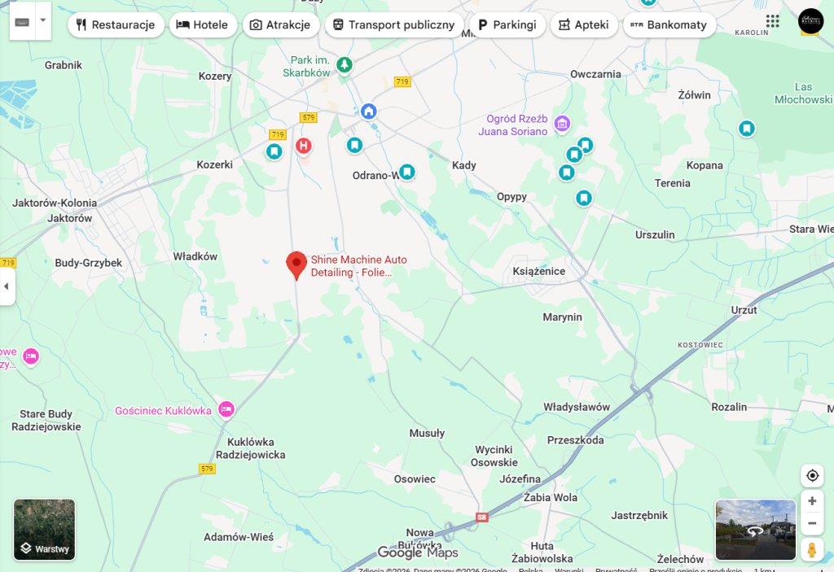Toggle the on-screen keyboard icon
Image resolution: width=834 pixels, height=572 pixels.
22,21
